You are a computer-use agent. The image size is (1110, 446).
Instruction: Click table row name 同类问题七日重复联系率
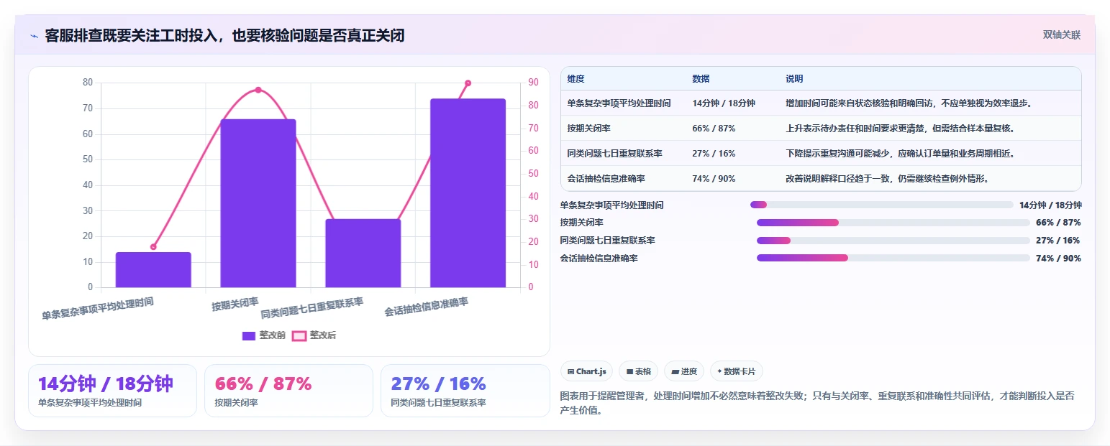[614, 154]
